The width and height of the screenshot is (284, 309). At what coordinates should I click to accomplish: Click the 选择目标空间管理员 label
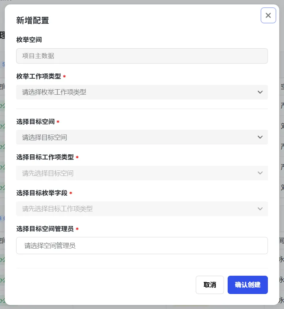(45, 229)
